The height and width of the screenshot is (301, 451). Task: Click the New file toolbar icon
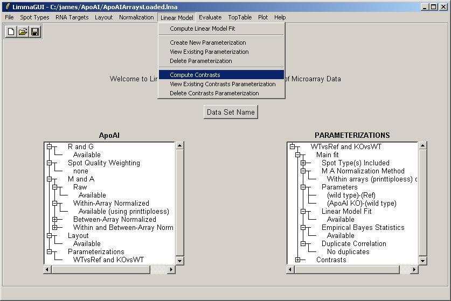(11, 32)
